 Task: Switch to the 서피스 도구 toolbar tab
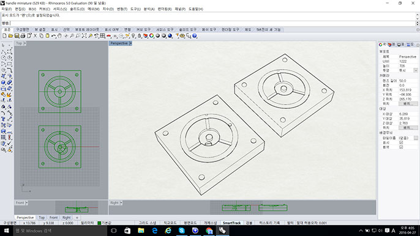tap(165, 29)
